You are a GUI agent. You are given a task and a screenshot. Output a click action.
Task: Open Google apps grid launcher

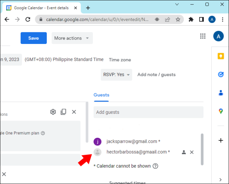pos(203,36)
